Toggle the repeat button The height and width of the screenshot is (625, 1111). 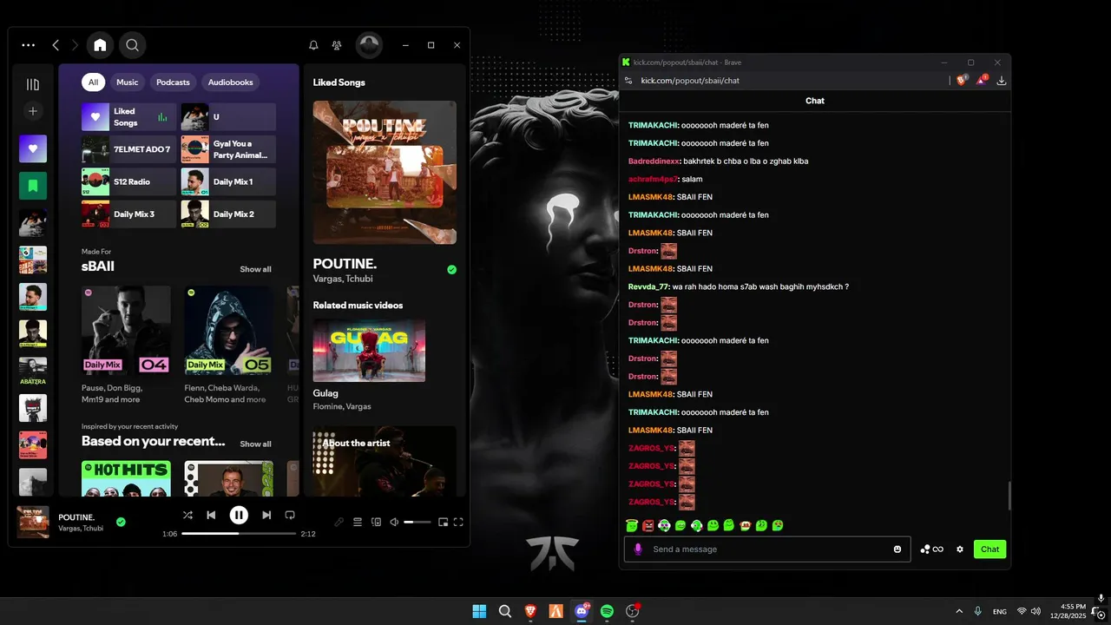coord(290,515)
